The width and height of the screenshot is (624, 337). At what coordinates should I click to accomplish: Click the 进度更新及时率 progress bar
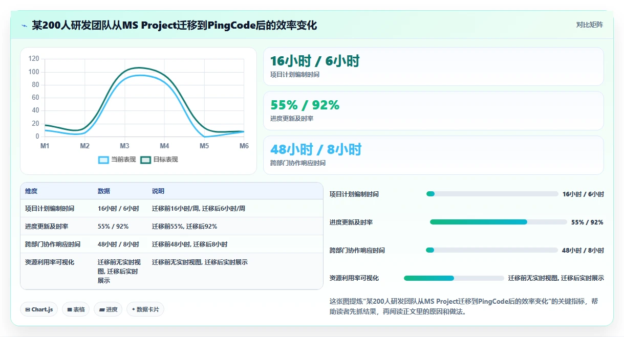tap(499, 222)
